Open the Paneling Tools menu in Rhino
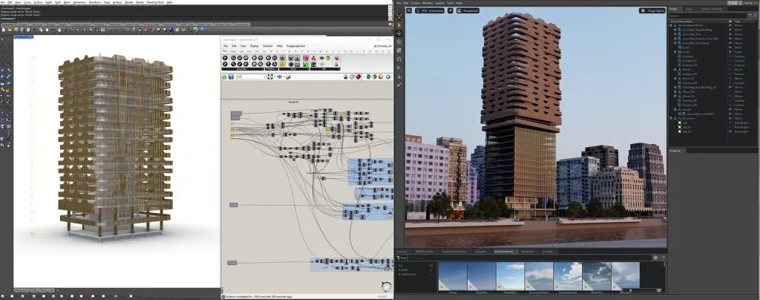This screenshot has height=300, width=760. [x=155, y=2]
